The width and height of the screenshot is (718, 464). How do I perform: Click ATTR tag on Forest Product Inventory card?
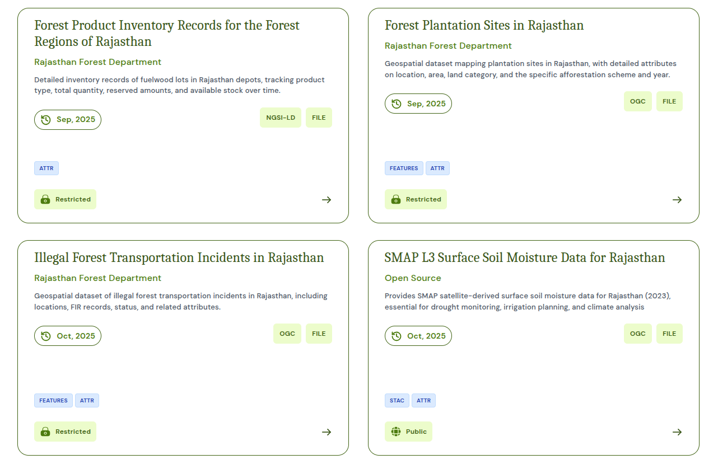click(x=46, y=168)
